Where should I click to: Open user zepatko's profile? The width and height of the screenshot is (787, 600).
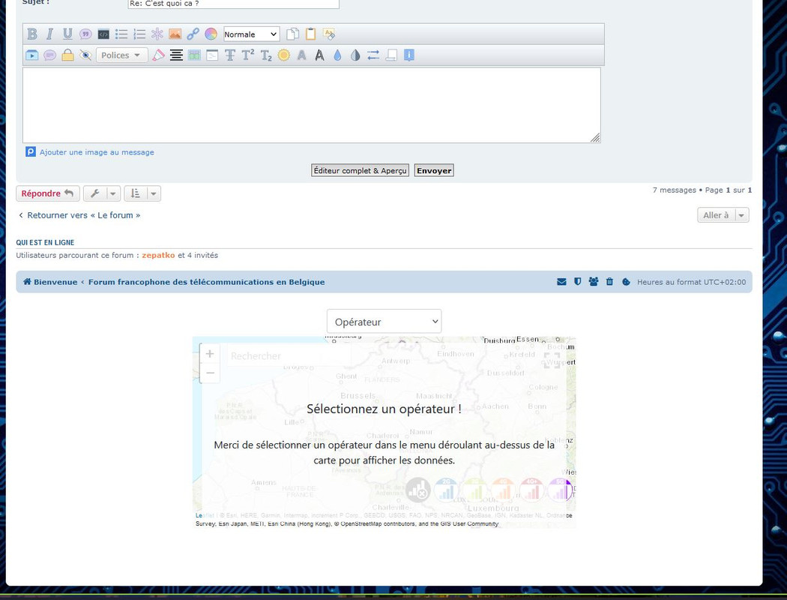[158, 255]
